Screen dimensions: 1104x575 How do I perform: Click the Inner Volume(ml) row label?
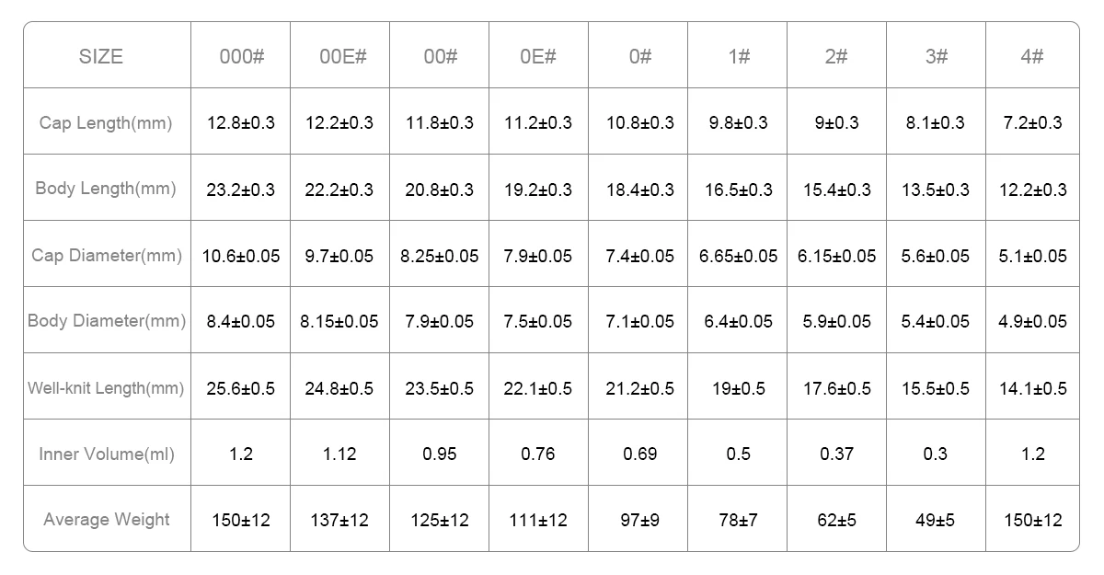point(107,454)
